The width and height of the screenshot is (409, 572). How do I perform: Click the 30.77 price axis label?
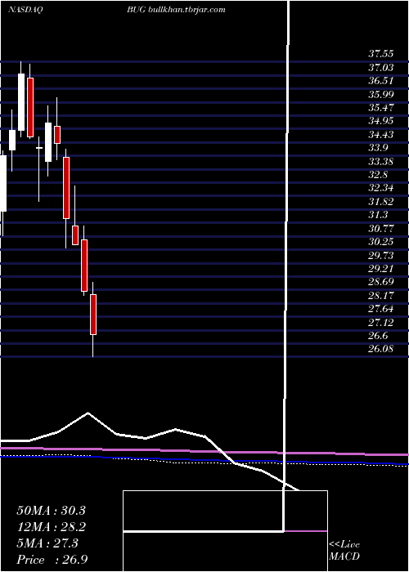[x=381, y=228]
